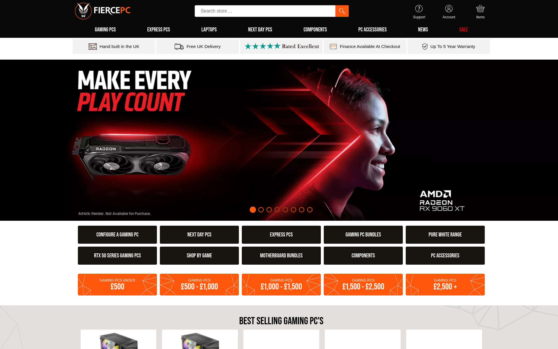This screenshot has height=349, width=558.
Task: Open the Support help icon
Action: 419,9
